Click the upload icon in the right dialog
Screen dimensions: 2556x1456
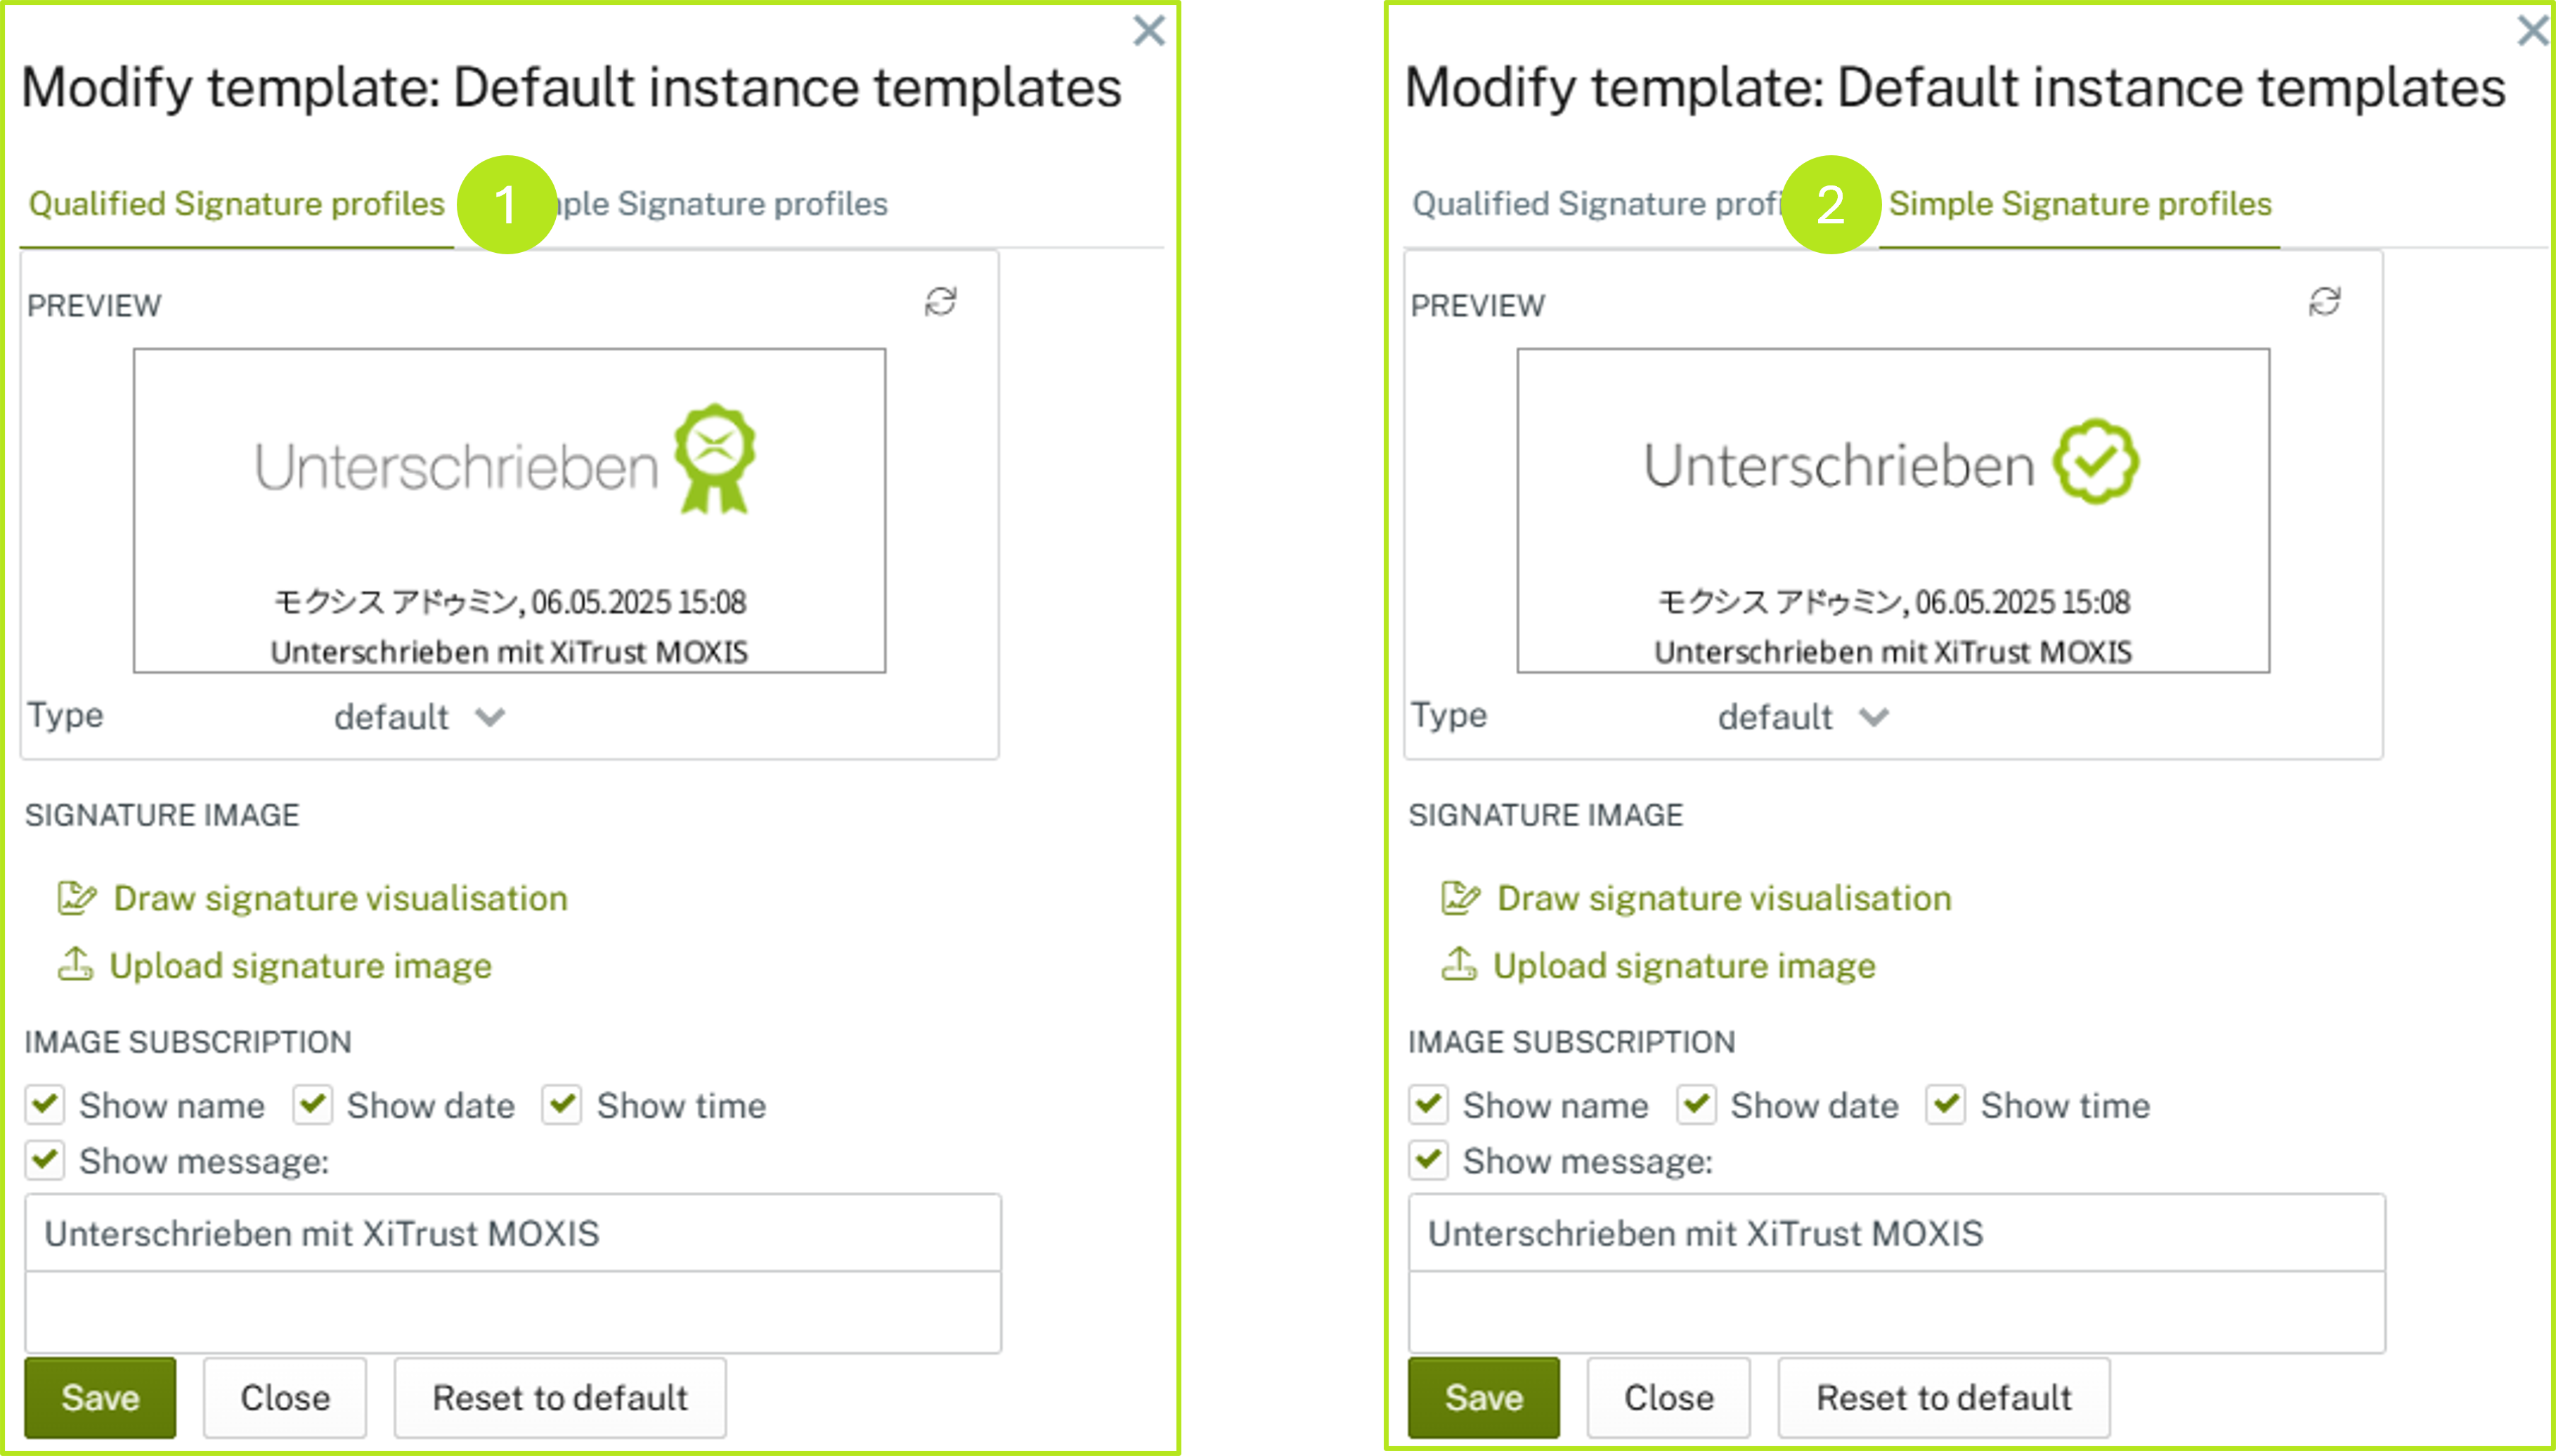coord(1458,965)
